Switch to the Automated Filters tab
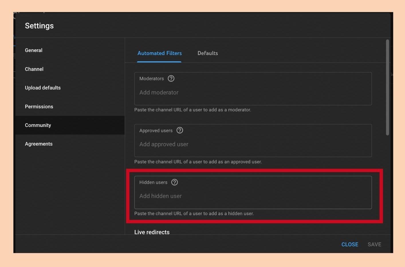The height and width of the screenshot is (267, 405). 160,53
